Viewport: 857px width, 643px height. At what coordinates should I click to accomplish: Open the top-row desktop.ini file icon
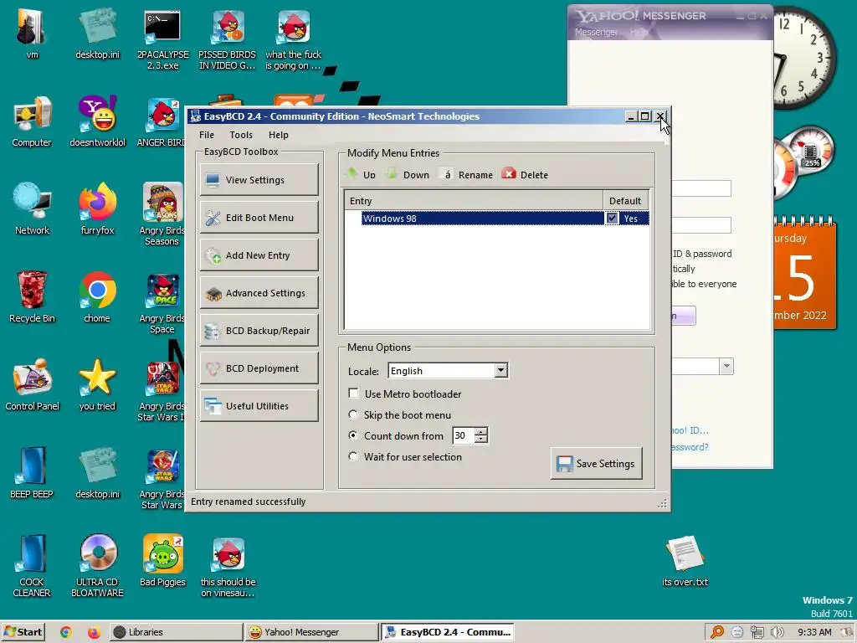point(97,33)
